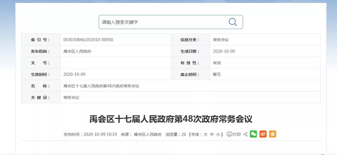The width and height of the screenshot is (337, 155).
Task: Share via green WeChat icon
Action: 253,134
